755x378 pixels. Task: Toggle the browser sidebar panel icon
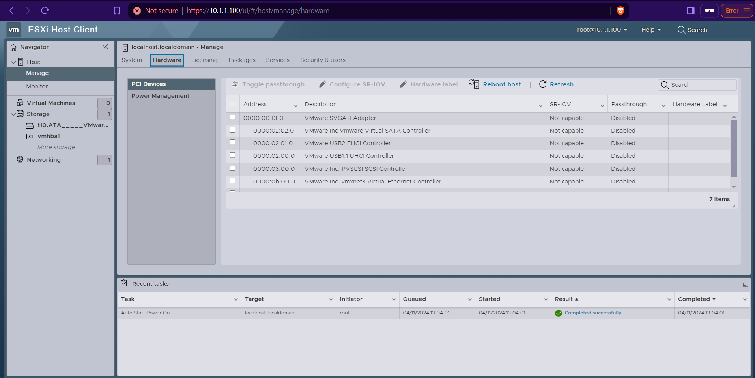(691, 11)
